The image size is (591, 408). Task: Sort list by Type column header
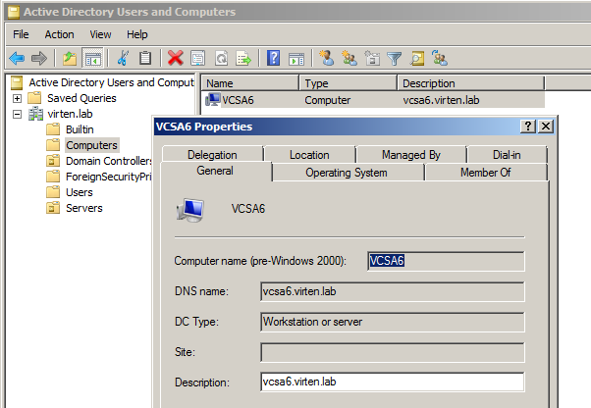[x=349, y=82]
